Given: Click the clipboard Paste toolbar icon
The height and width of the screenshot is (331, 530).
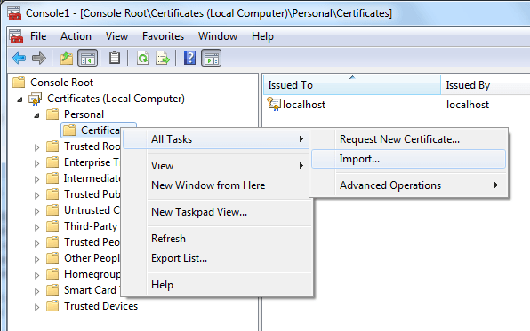Looking at the screenshot, I should tap(115, 58).
